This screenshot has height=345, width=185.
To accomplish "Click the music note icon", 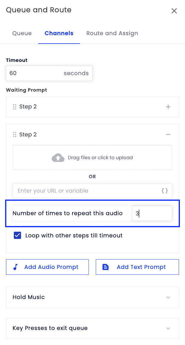I will pos(15,267).
